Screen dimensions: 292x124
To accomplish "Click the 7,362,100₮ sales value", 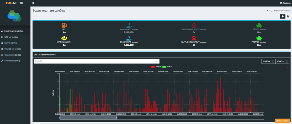I will click(x=129, y=45).
